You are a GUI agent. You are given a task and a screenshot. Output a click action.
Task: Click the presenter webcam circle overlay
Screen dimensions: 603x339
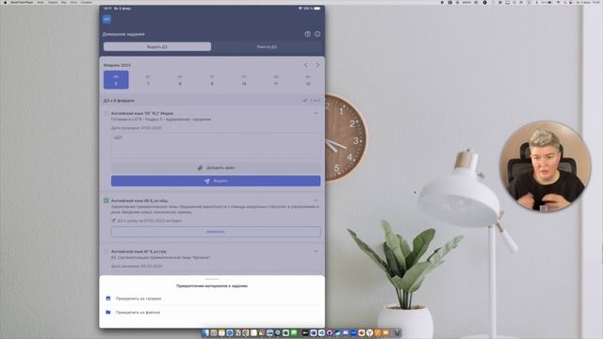pos(545,167)
